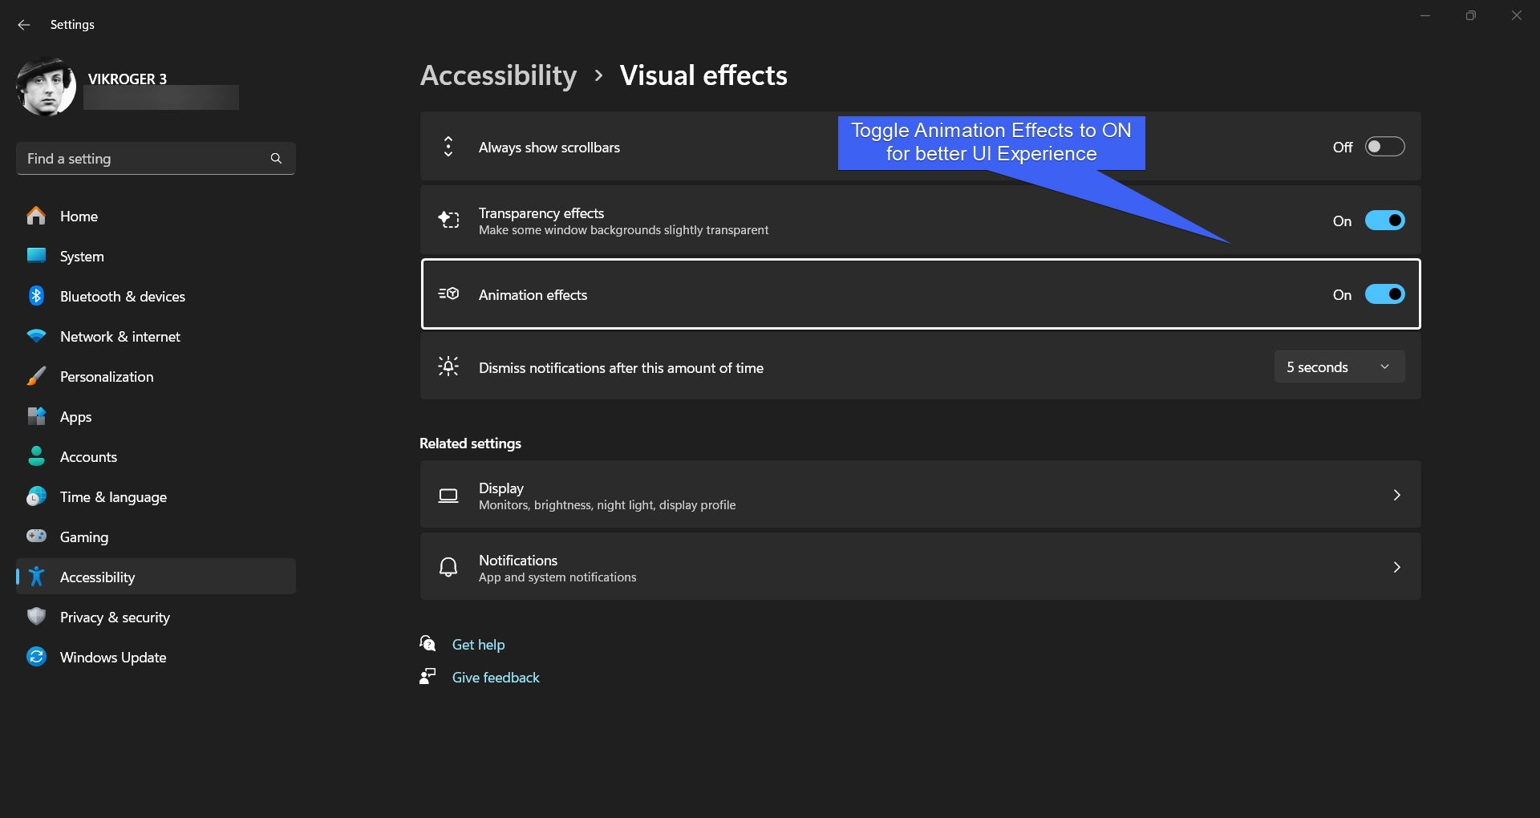The width and height of the screenshot is (1540, 818).
Task: Click the Transparency effects description text
Action: tap(623, 230)
